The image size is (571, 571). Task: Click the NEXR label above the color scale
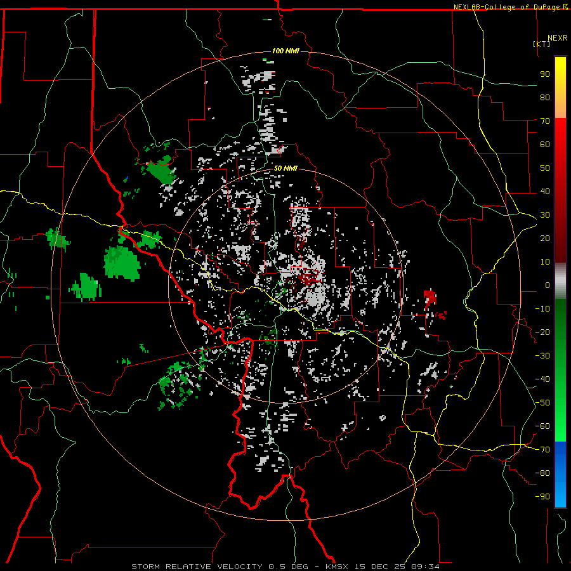(x=558, y=37)
